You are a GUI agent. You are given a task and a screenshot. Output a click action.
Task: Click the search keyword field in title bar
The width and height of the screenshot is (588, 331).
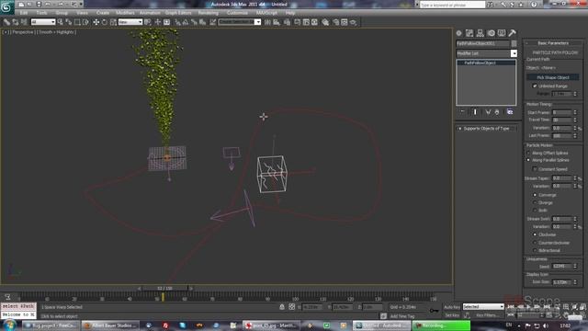click(x=452, y=5)
